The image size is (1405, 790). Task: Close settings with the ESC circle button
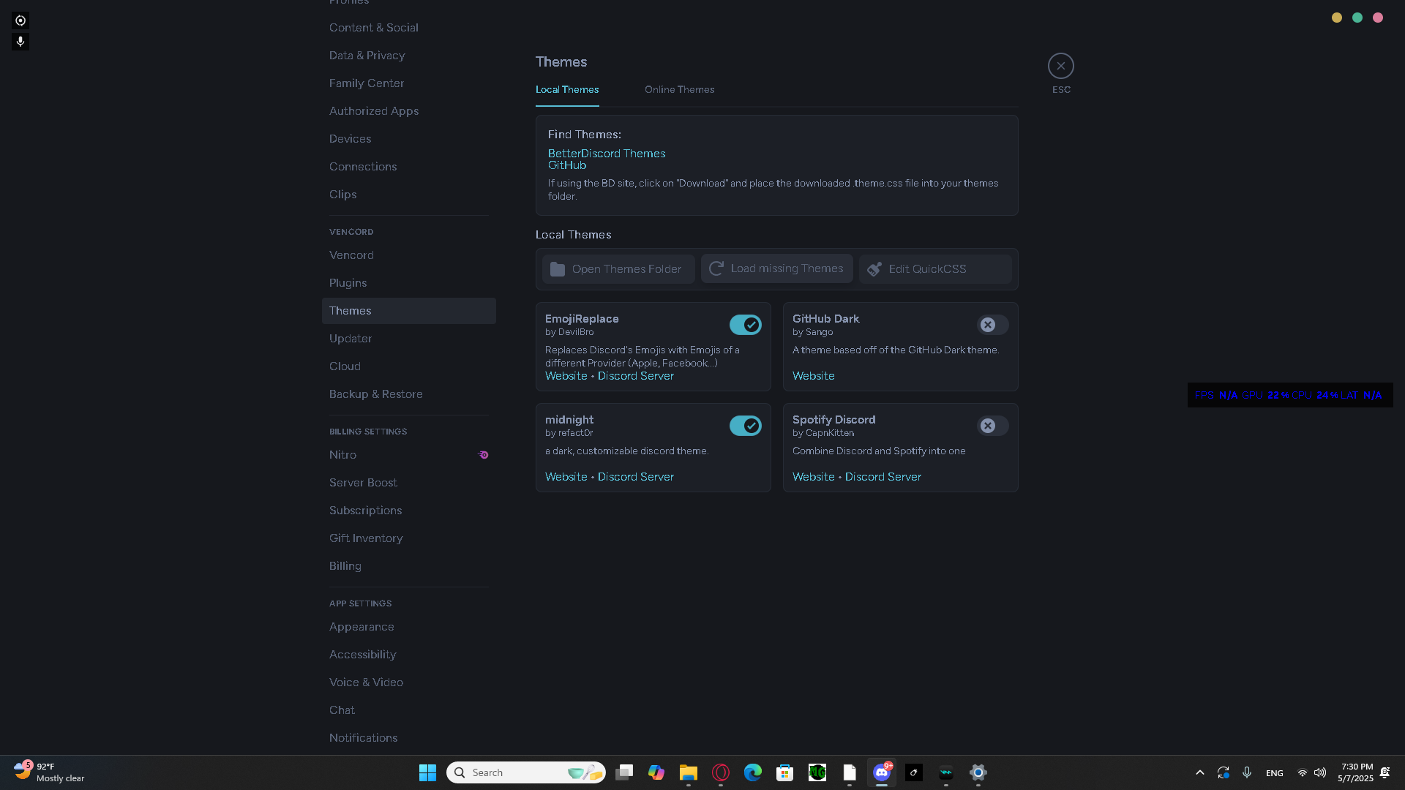pyautogui.click(x=1060, y=66)
